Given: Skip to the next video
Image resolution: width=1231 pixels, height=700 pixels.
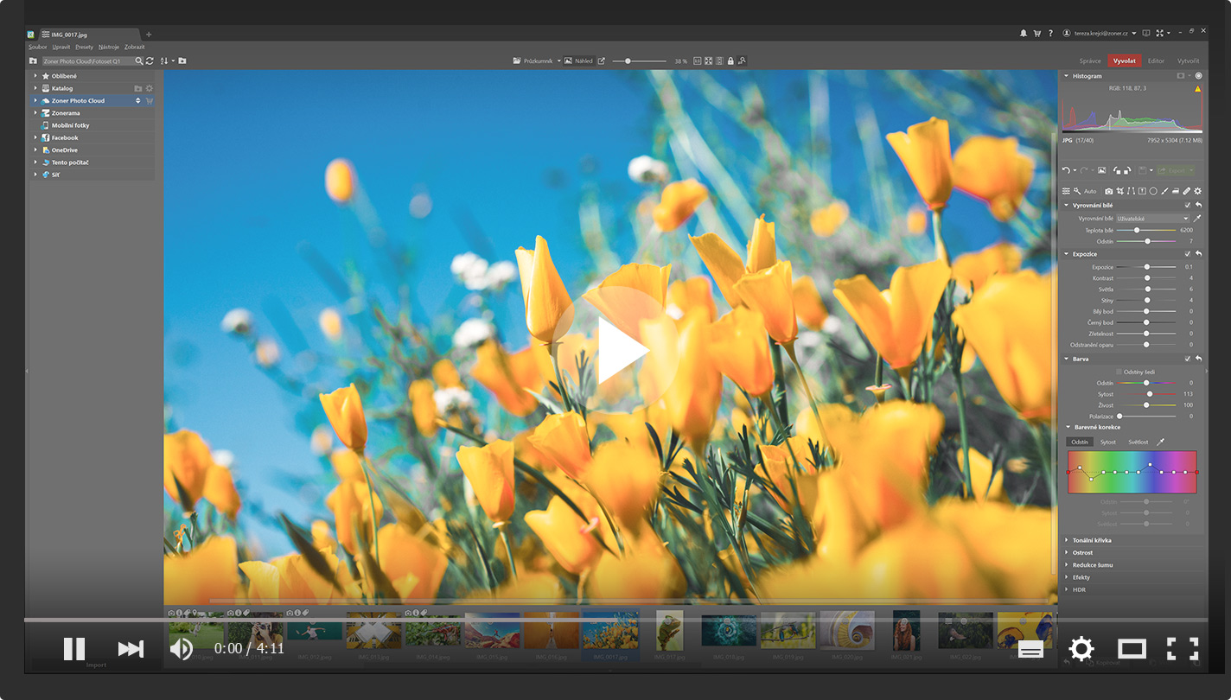Looking at the screenshot, I should (131, 648).
